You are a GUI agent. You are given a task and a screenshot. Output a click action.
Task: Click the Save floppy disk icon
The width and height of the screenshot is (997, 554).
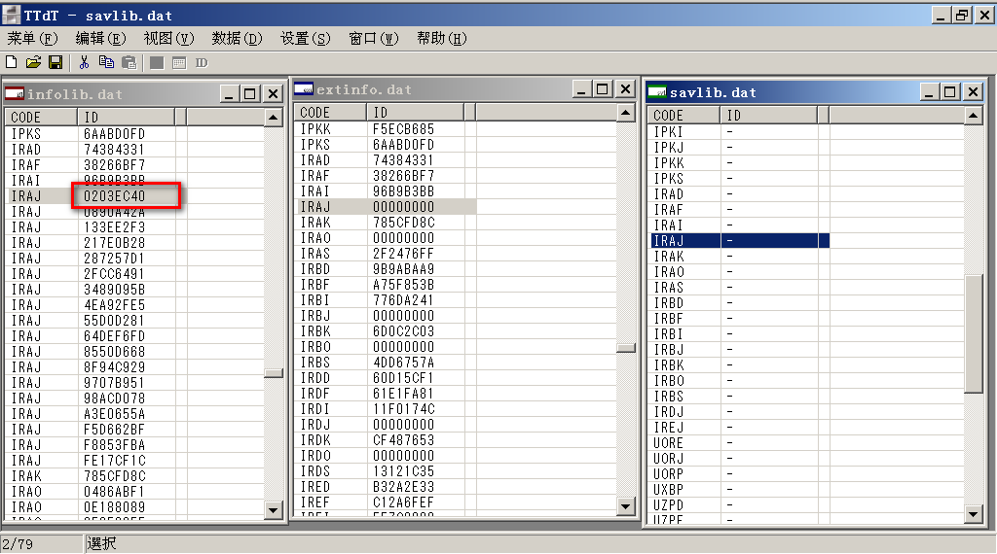[55, 62]
